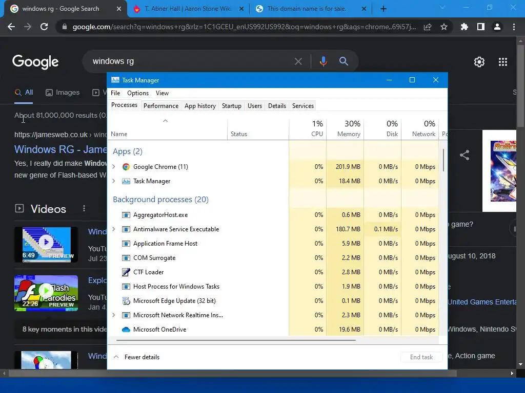The width and height of the screenshot is (525, 393).
Task: Open the Chrome tab search dropdown
Action: [x=442, y=7]
